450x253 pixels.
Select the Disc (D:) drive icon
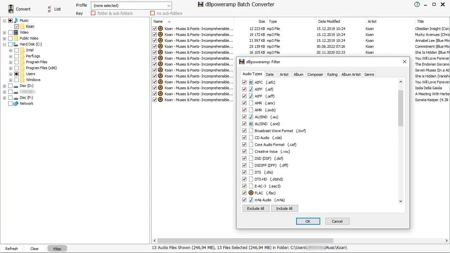pyautogui.click(x=16, y=86)
